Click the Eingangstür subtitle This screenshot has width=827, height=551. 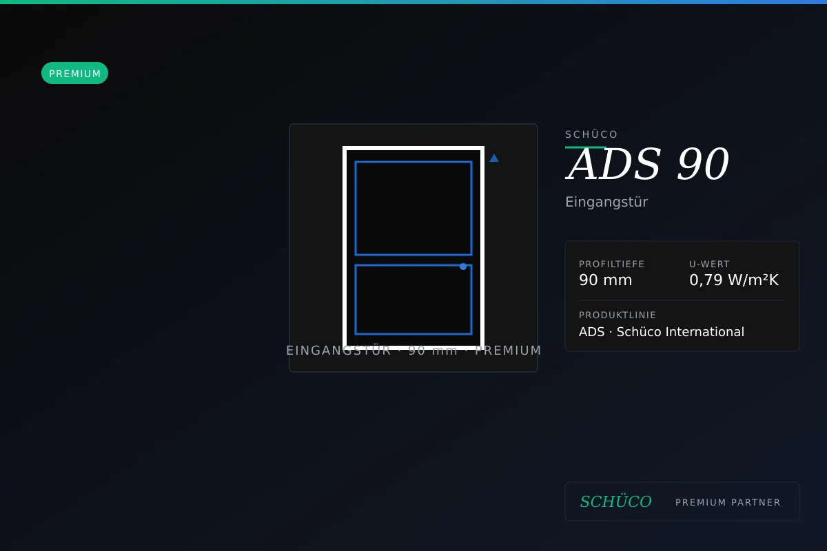(606, 202)
